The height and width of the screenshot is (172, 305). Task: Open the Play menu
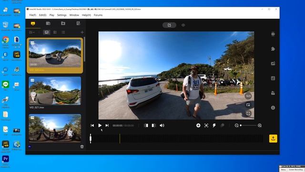52,15
